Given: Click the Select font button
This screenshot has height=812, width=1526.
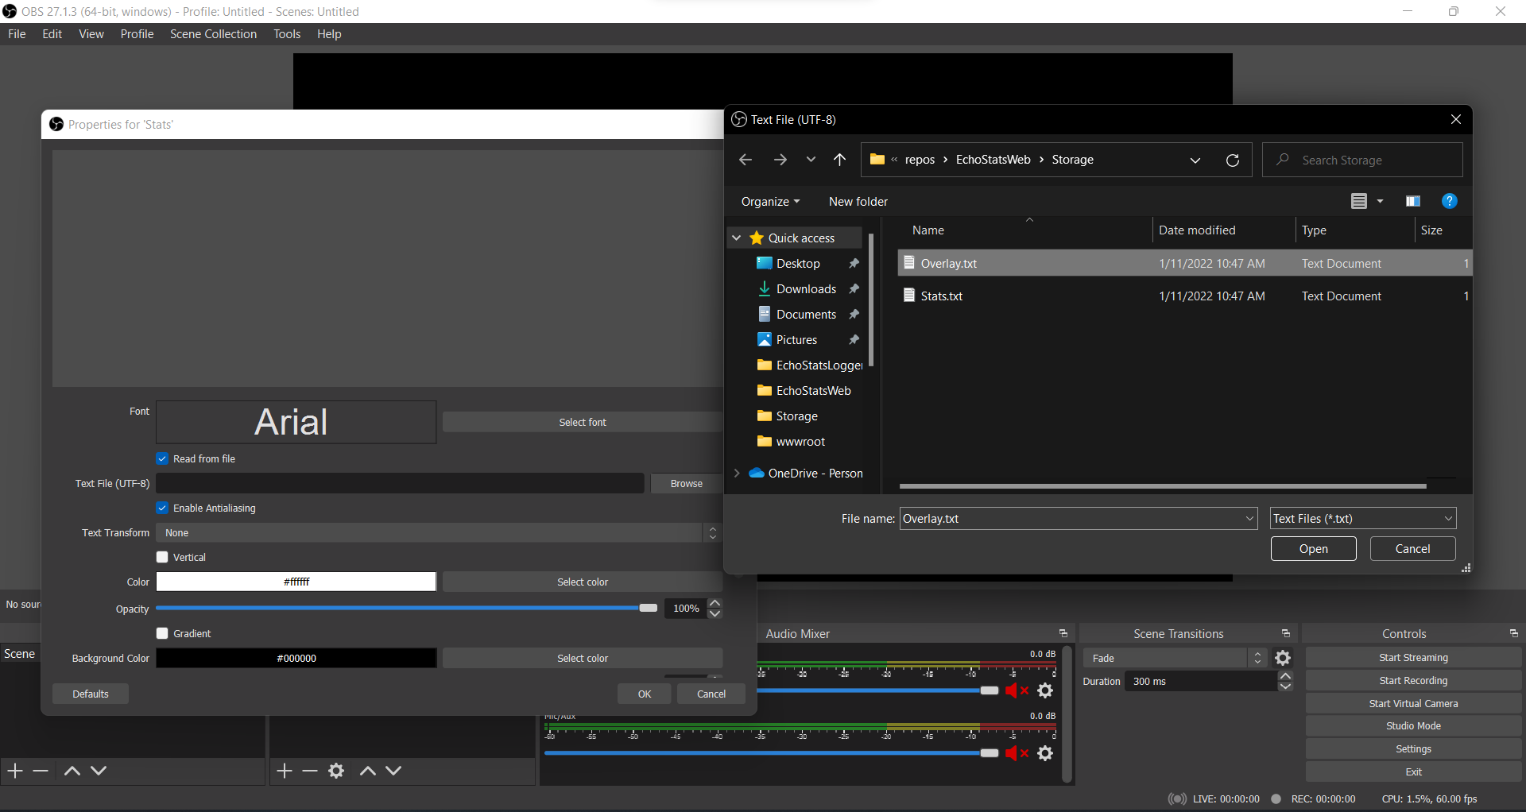Looking at the screenshot, I should point(582,423).
